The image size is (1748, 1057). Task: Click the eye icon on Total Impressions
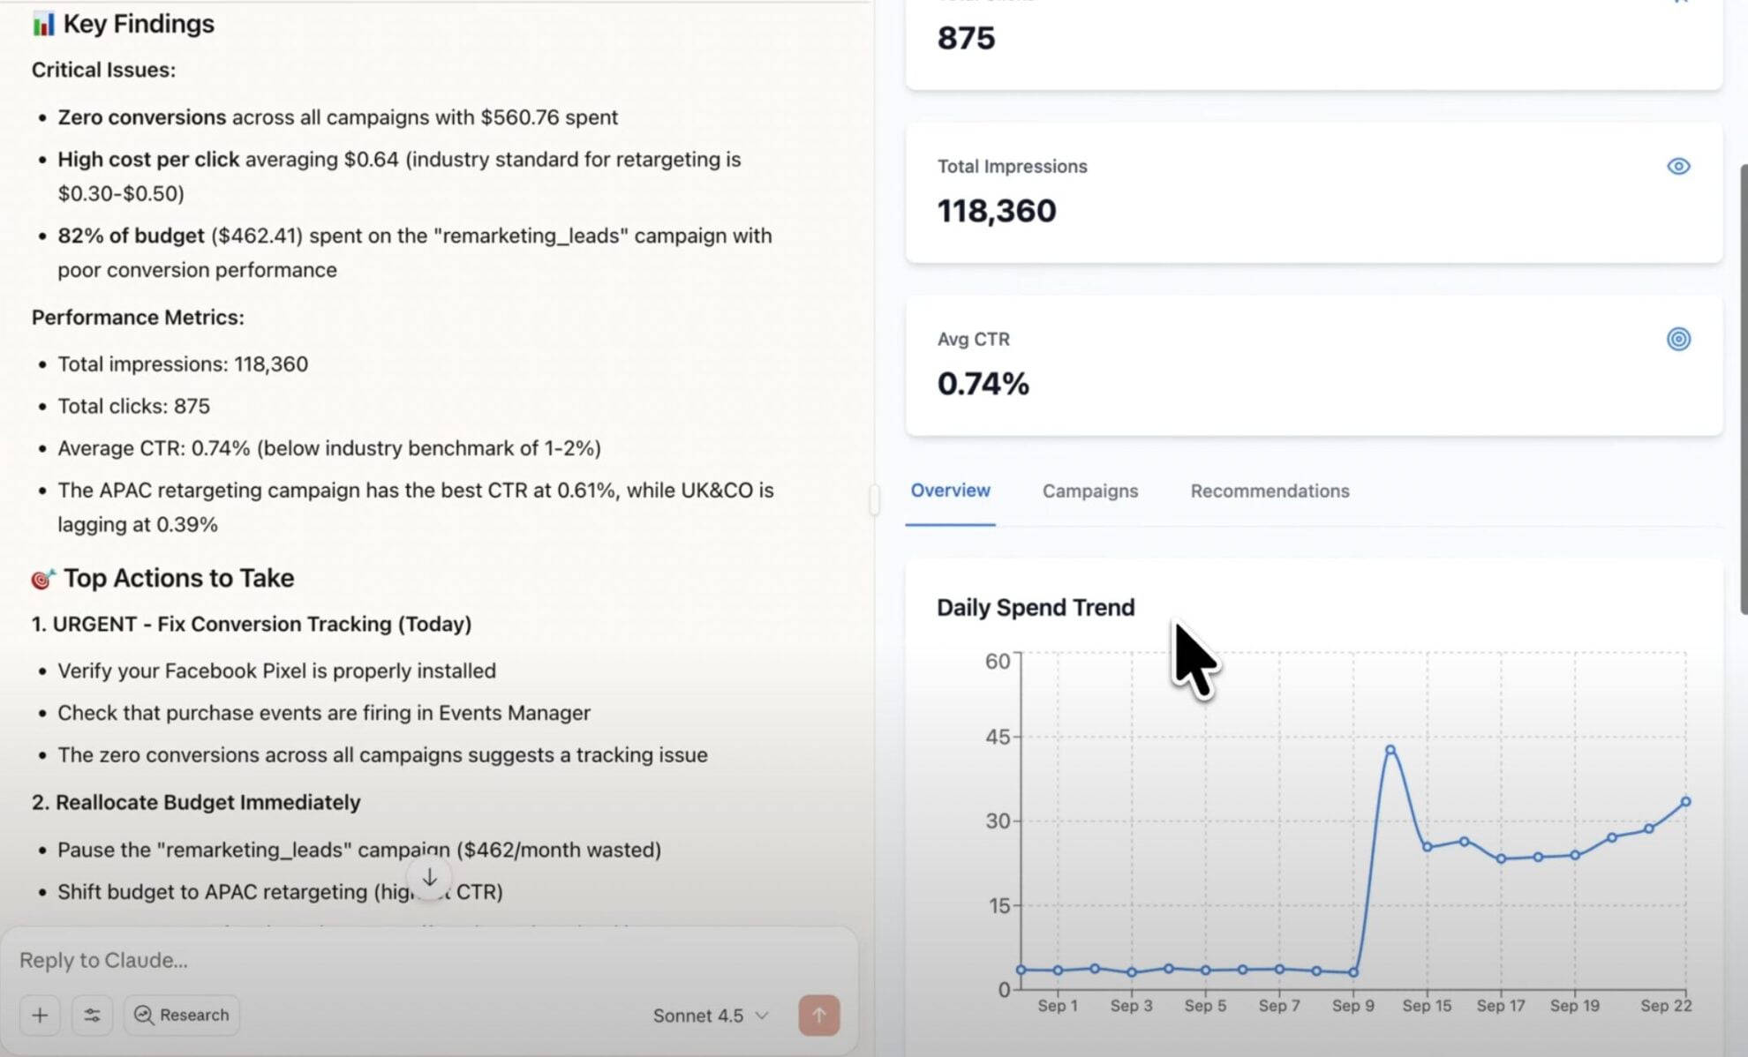click(x=1678, y=166)
